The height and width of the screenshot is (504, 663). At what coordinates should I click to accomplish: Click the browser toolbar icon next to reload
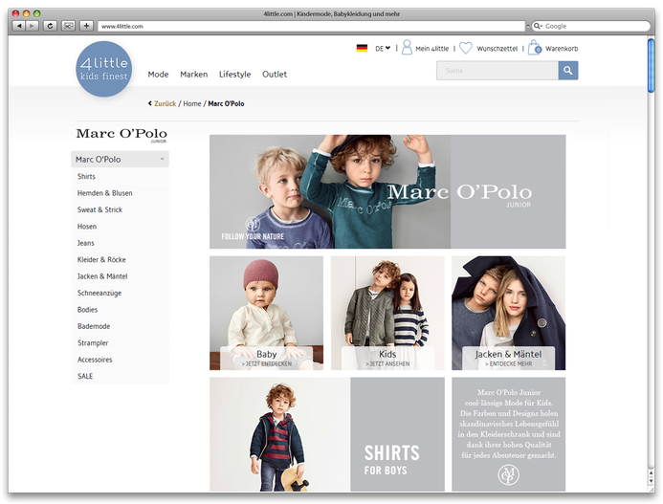(x=68, y=26)
